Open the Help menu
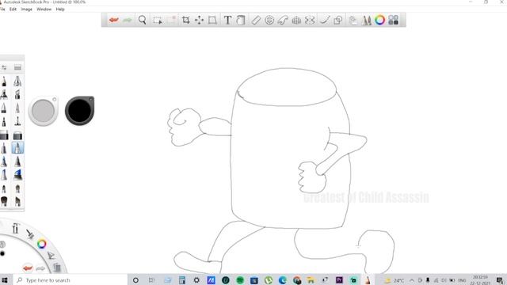The height and width of the screenshot is (285, 507). click(60, 9)
